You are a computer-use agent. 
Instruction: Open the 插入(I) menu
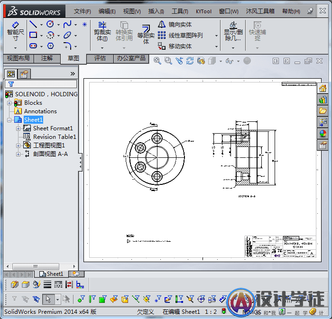click(x=156, y=11)
